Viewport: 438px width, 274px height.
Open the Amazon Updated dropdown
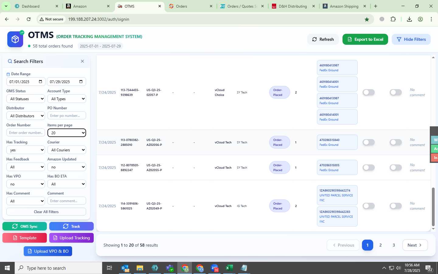(67, 167)
